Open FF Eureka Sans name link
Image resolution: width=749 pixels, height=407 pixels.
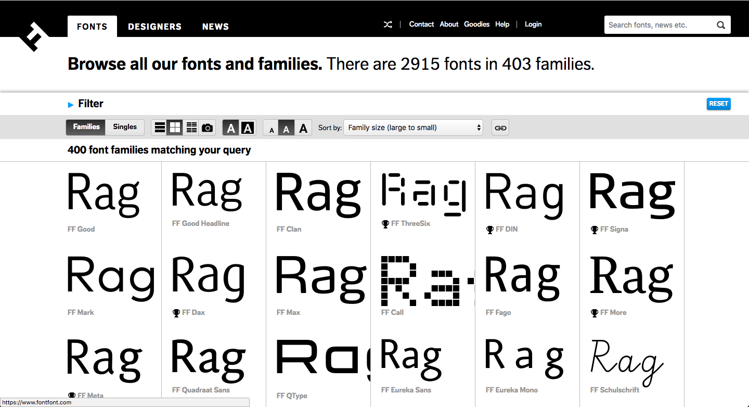pos(406,390)
